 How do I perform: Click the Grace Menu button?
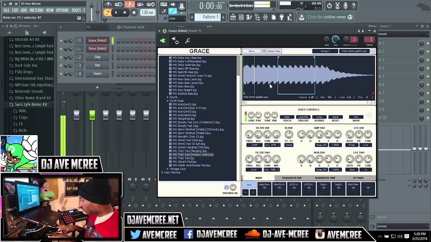click(252, 51)
